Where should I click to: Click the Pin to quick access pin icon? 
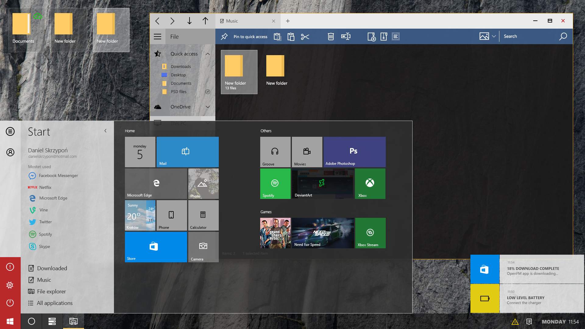[x=224, y=37]
